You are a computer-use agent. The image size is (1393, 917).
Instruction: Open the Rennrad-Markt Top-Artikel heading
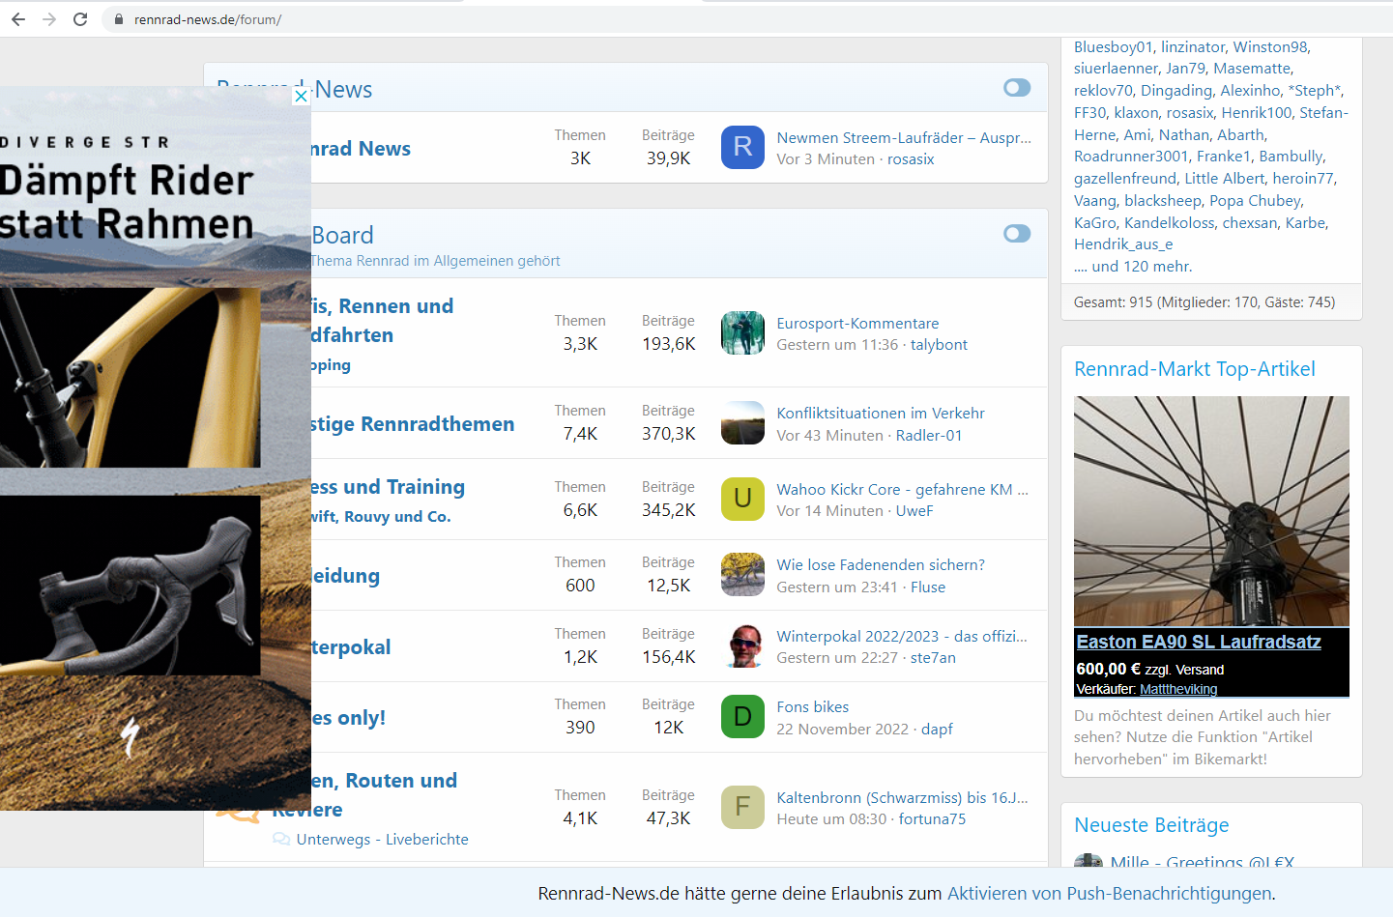[x=1194, y=369]
